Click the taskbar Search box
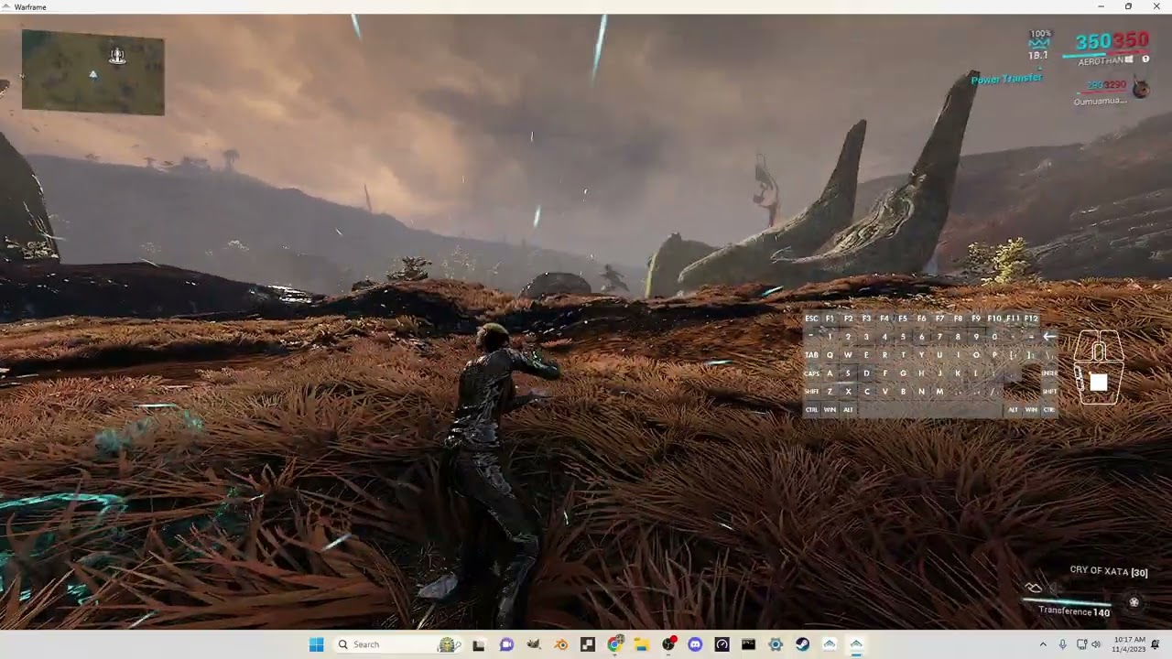The width and height of the screenshot is (1172, 659). pos(399,644)
